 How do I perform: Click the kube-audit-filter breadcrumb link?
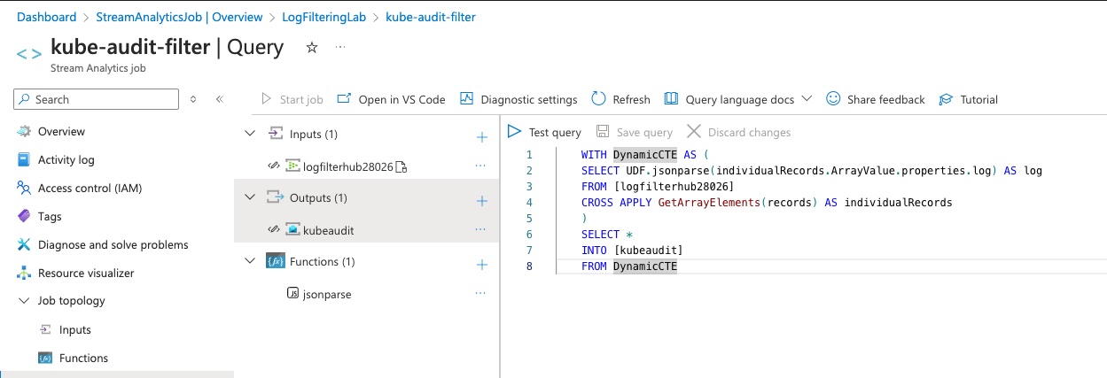point(429,17)
